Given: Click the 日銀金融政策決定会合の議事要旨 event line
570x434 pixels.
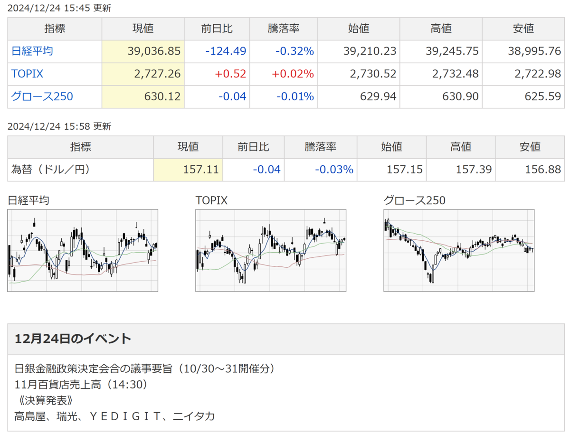Looking at the screenshot, I should click(145, 368).
